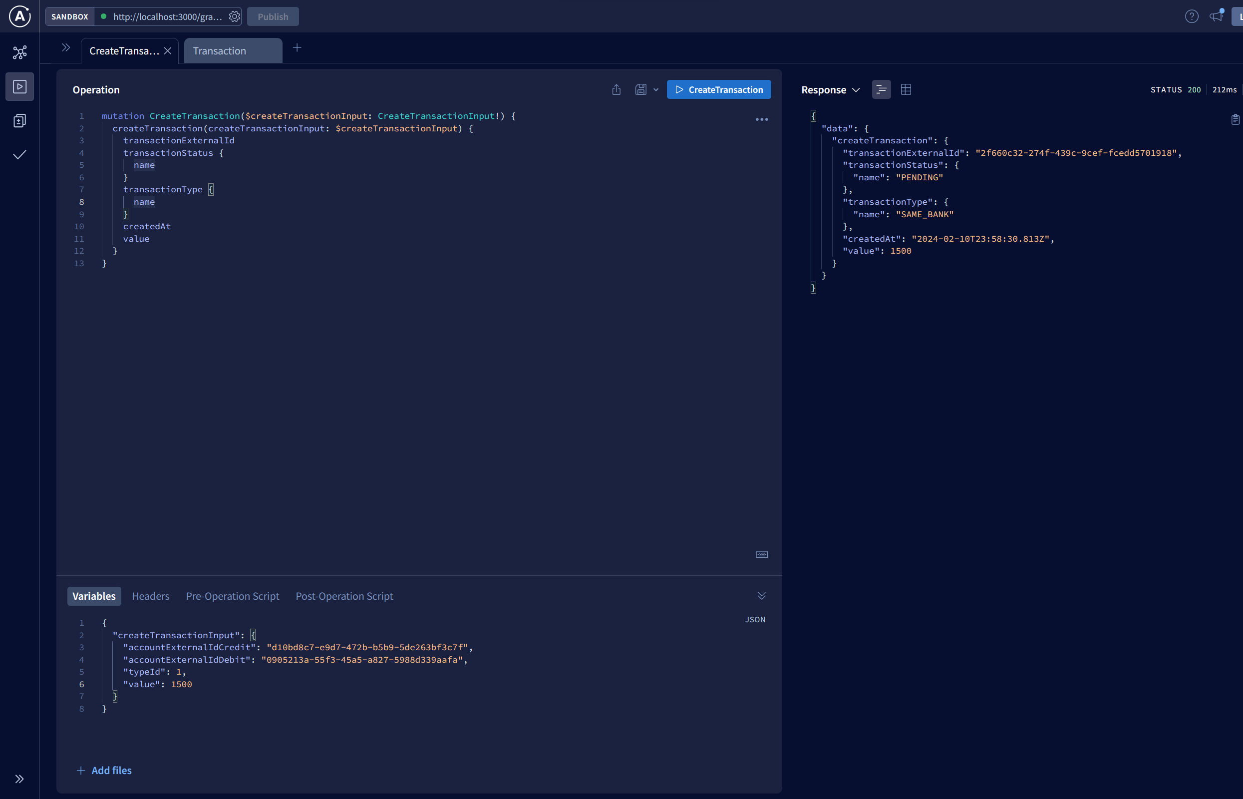Screen dimensions: 1243x799
Task: Click the operation overflow menu dots
Action: click(x=761, y=118)
